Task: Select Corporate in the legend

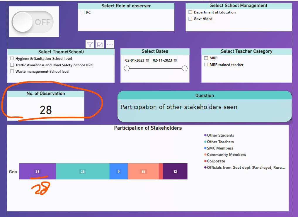Action: 214,161
